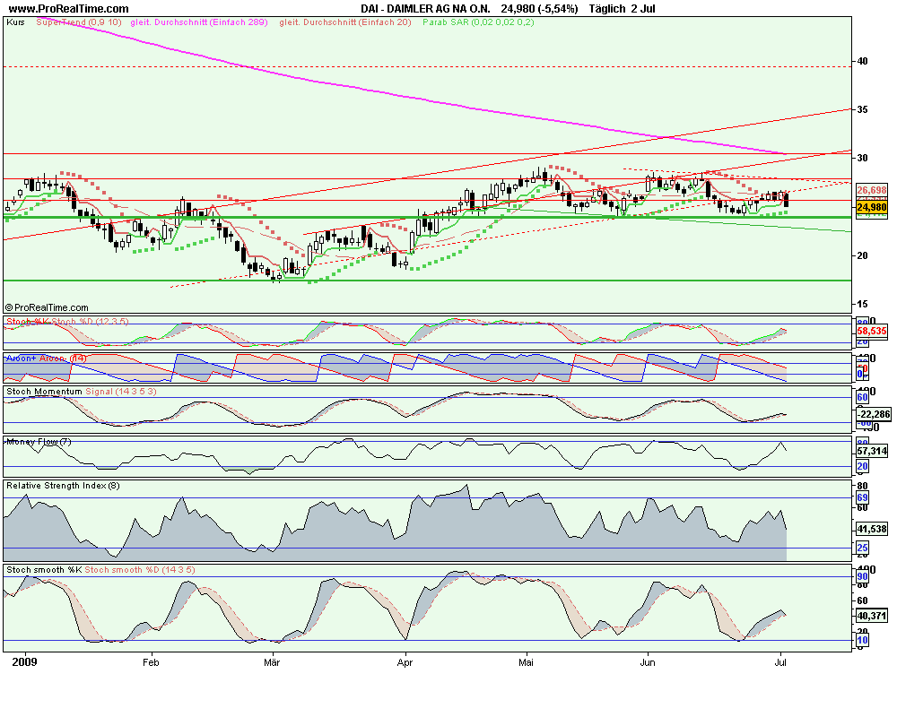Click the 58,535 Stochastic value tag
The image size is (897, 717).
tap(872, 330)
